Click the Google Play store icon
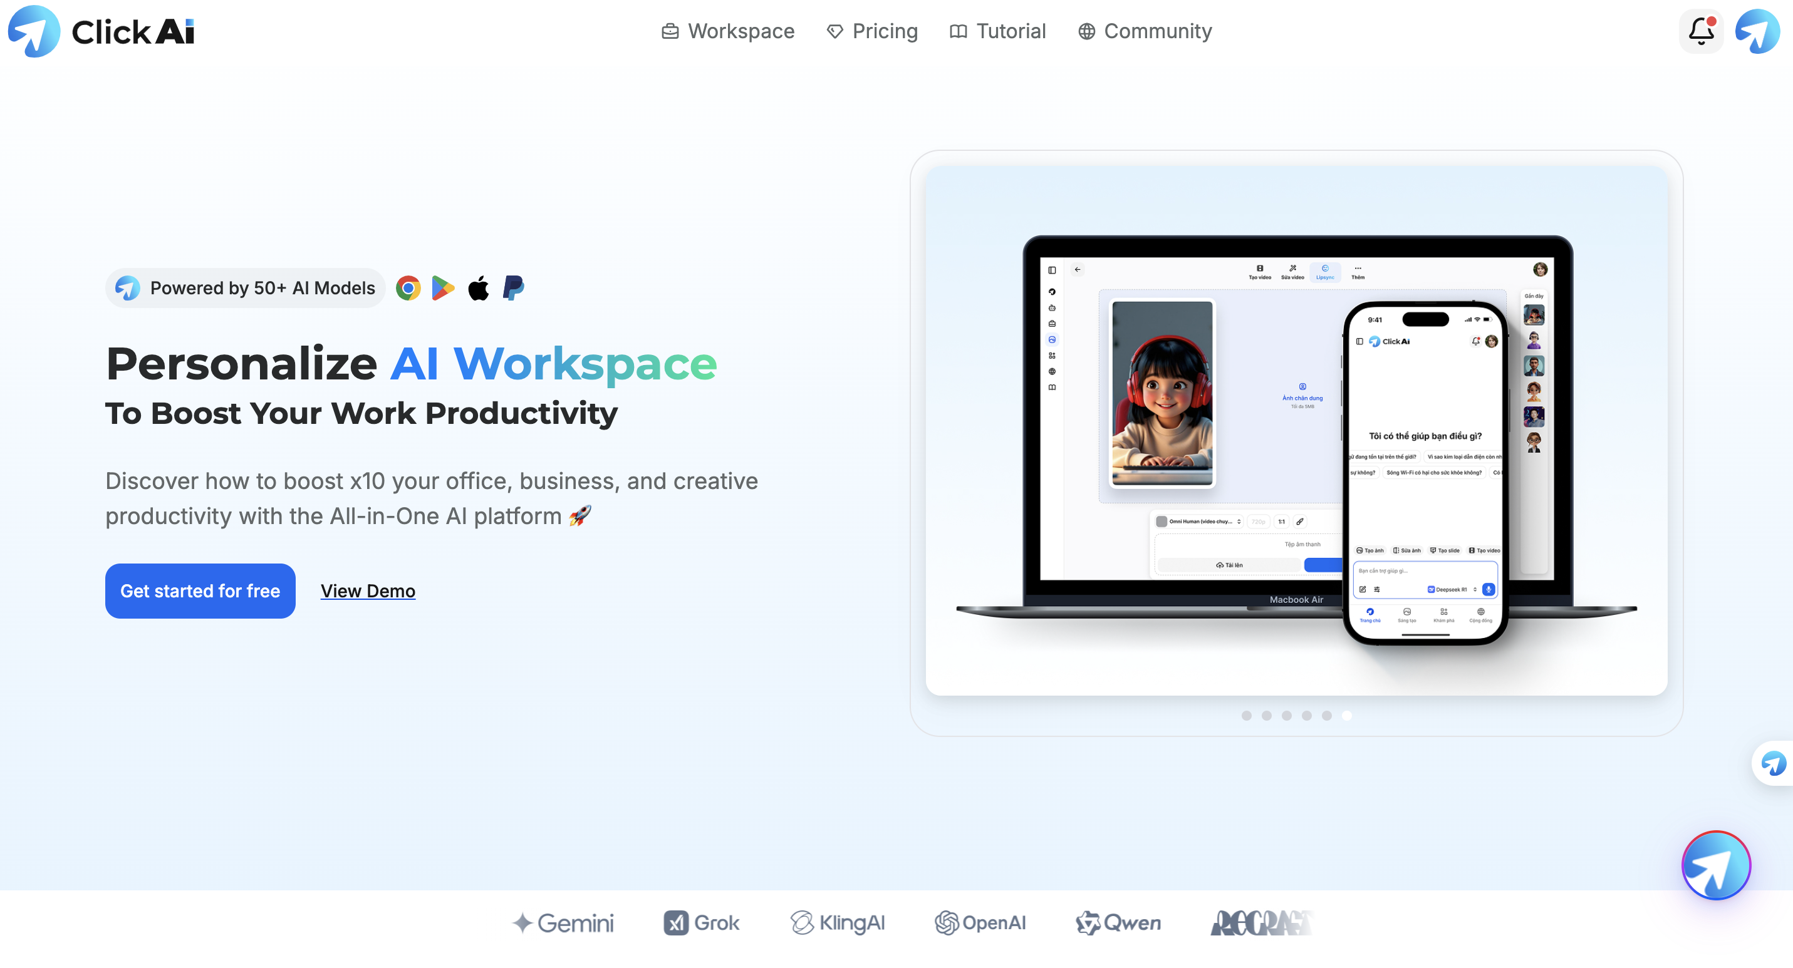The width and height of the screenshot is (1793, 968). tap(443, 288)
